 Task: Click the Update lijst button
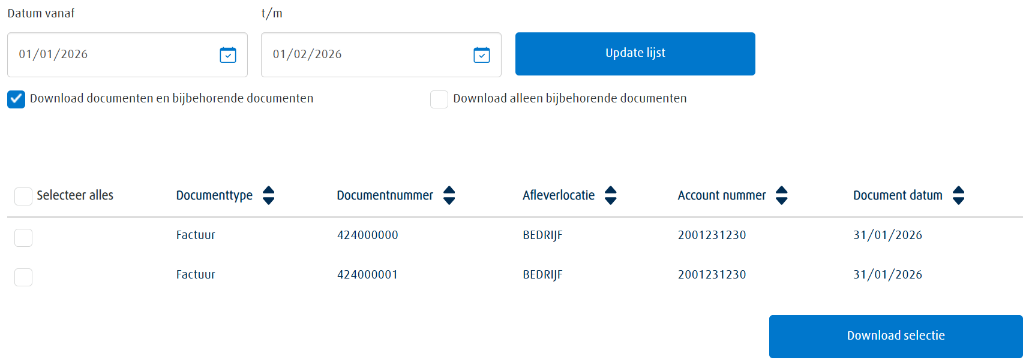pos(635,53)
